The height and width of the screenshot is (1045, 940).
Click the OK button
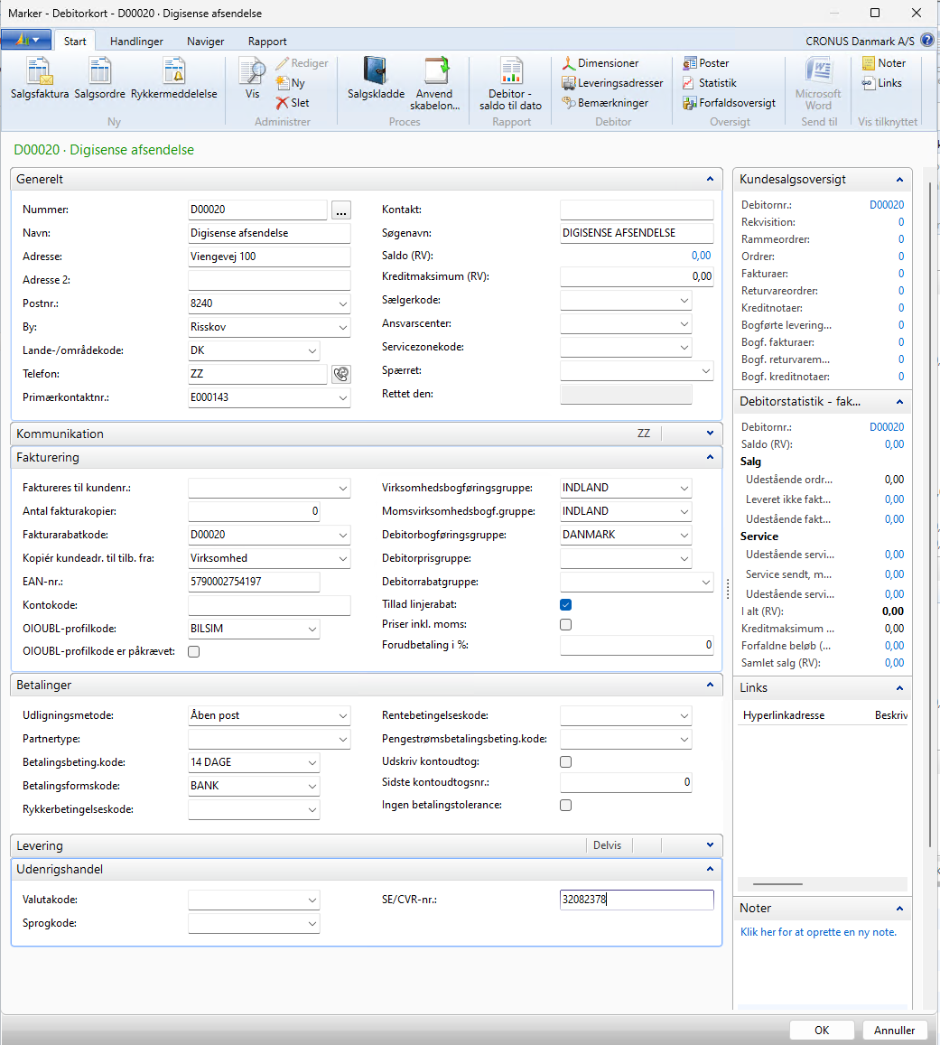point(822,1030)
